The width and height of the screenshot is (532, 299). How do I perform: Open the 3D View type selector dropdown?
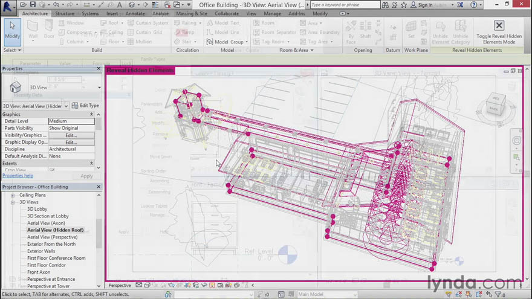pyautogui.click(x=99, y=88)
